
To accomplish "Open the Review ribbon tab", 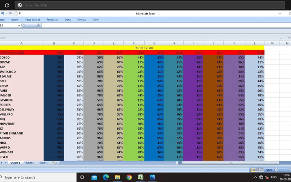I will pyautogui.click(x=82, y=20).
